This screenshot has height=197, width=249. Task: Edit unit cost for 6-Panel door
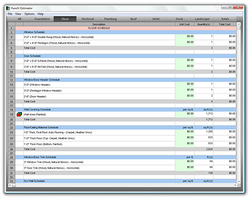(x=185, y=61)
